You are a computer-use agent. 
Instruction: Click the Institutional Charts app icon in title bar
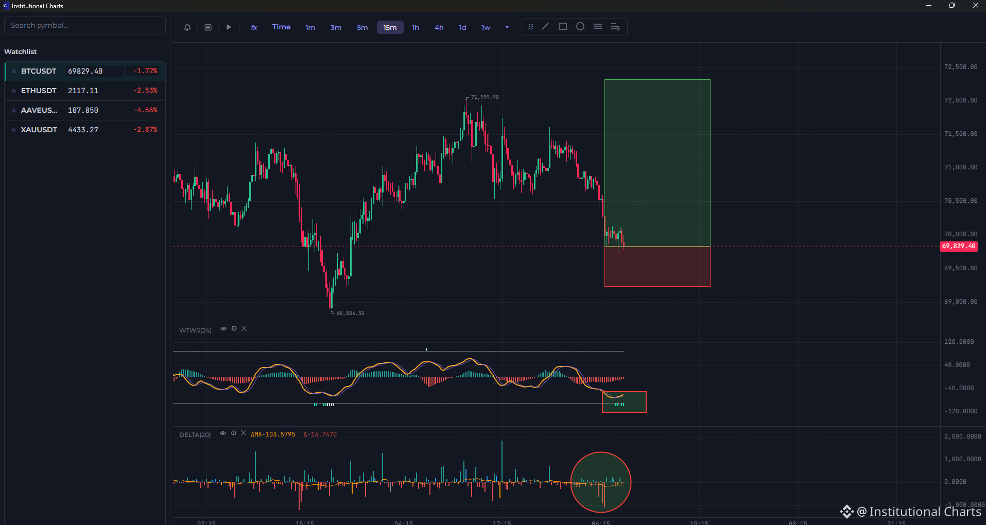point(6,6)
